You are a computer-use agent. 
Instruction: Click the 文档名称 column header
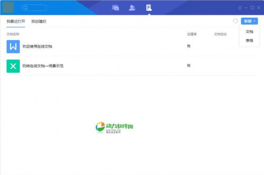[x=13, y=34]
